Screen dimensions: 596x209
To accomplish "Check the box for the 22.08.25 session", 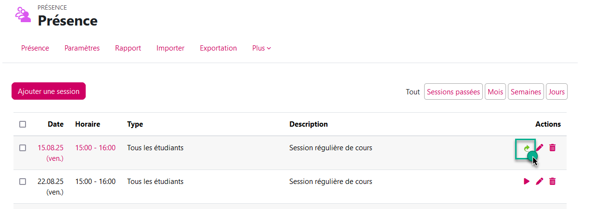I will [x=23, y=182].
